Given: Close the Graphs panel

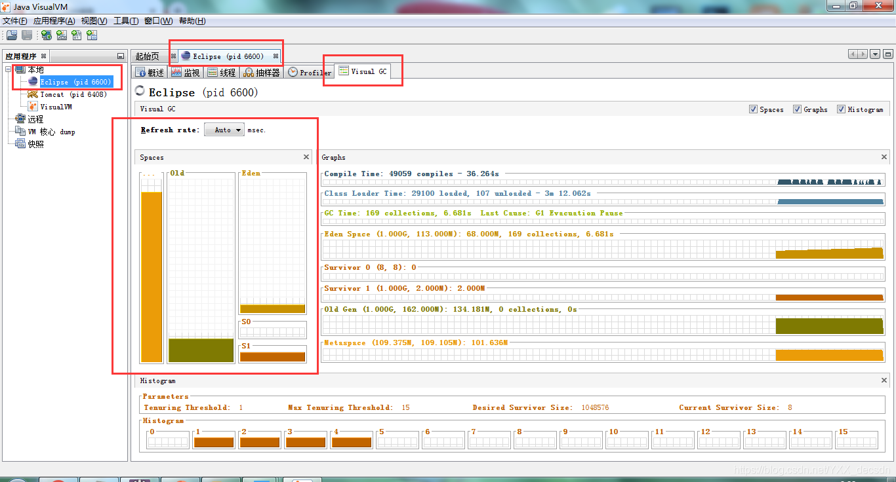Looking at the screenshot, I should (x=884, y=157).
